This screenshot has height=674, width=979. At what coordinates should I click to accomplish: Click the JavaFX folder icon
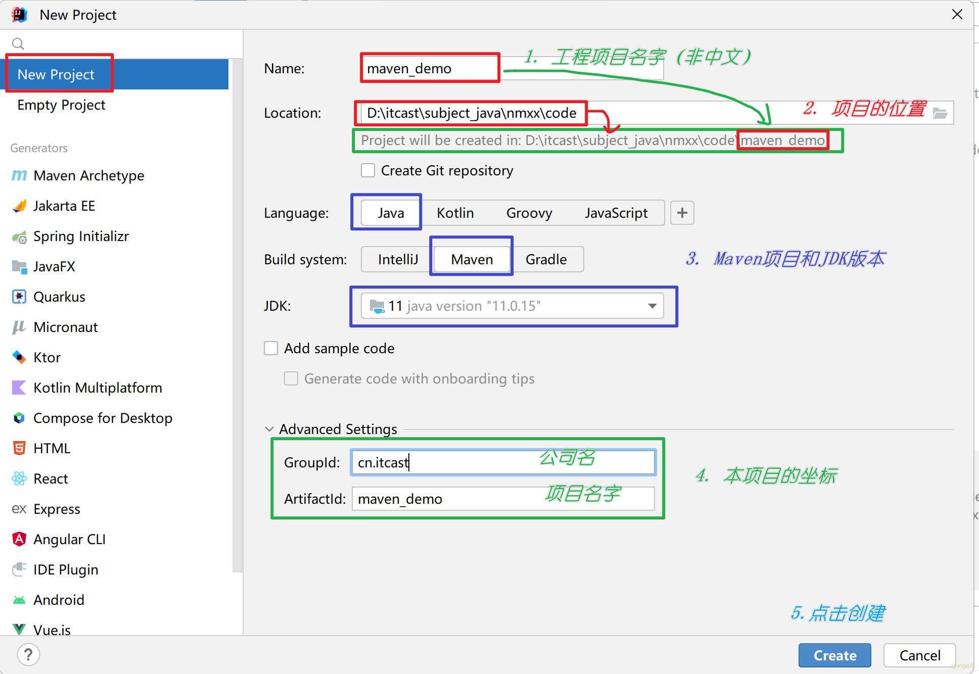(x=19, y=266)
